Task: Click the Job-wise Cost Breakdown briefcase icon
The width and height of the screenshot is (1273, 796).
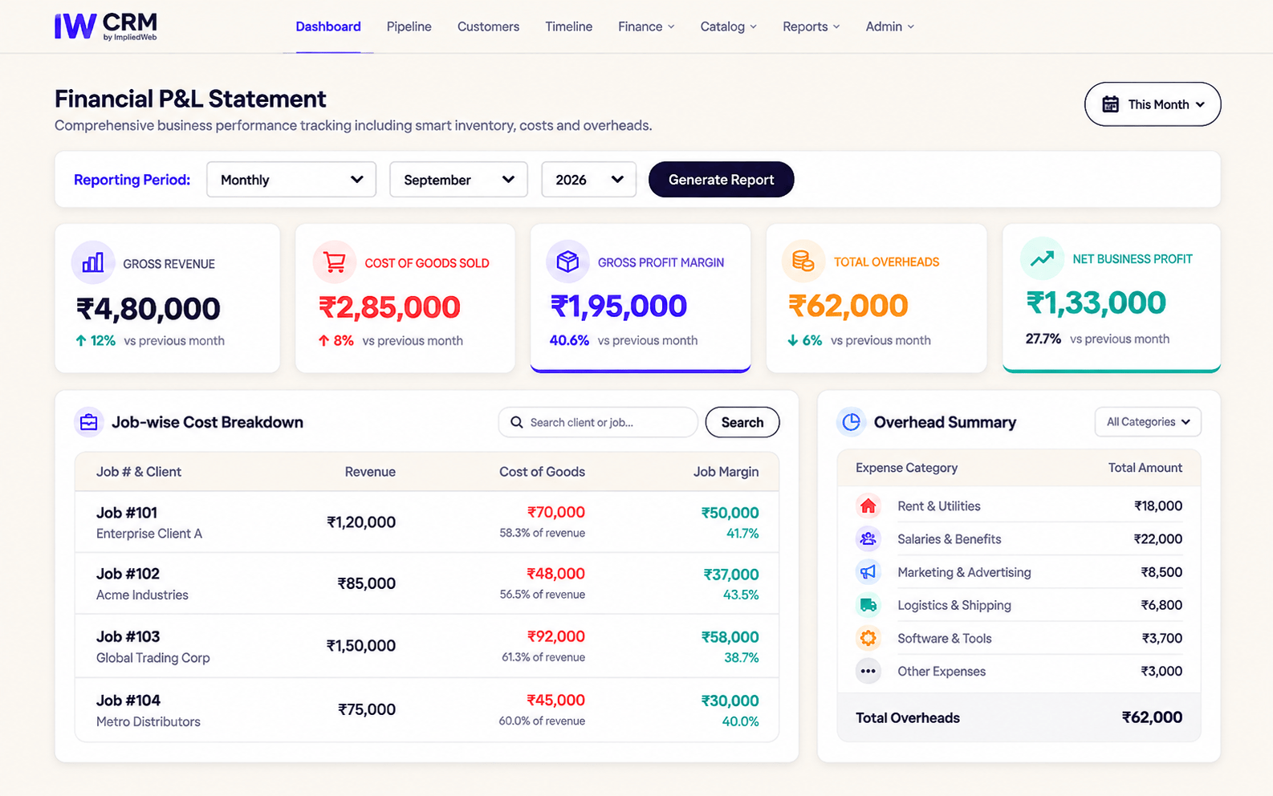Action: click(89, 422)
